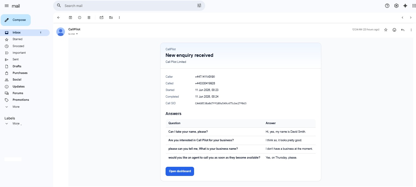Image resolution: width=416 pixels, height=187 pixels.
Task: Open toolbar more options three dots
Action: point(119,18)
